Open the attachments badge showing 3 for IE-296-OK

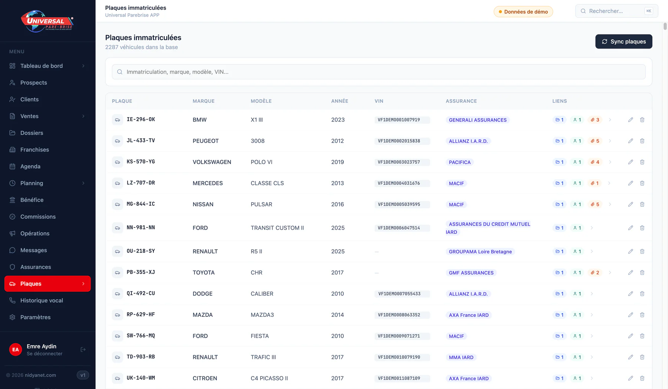tap(595, 120)
